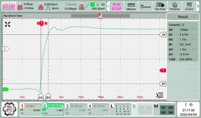This screenshot has height=118, width=201.
Task: Click the Cursors(C2) result heading
Action: click(176, 25)
